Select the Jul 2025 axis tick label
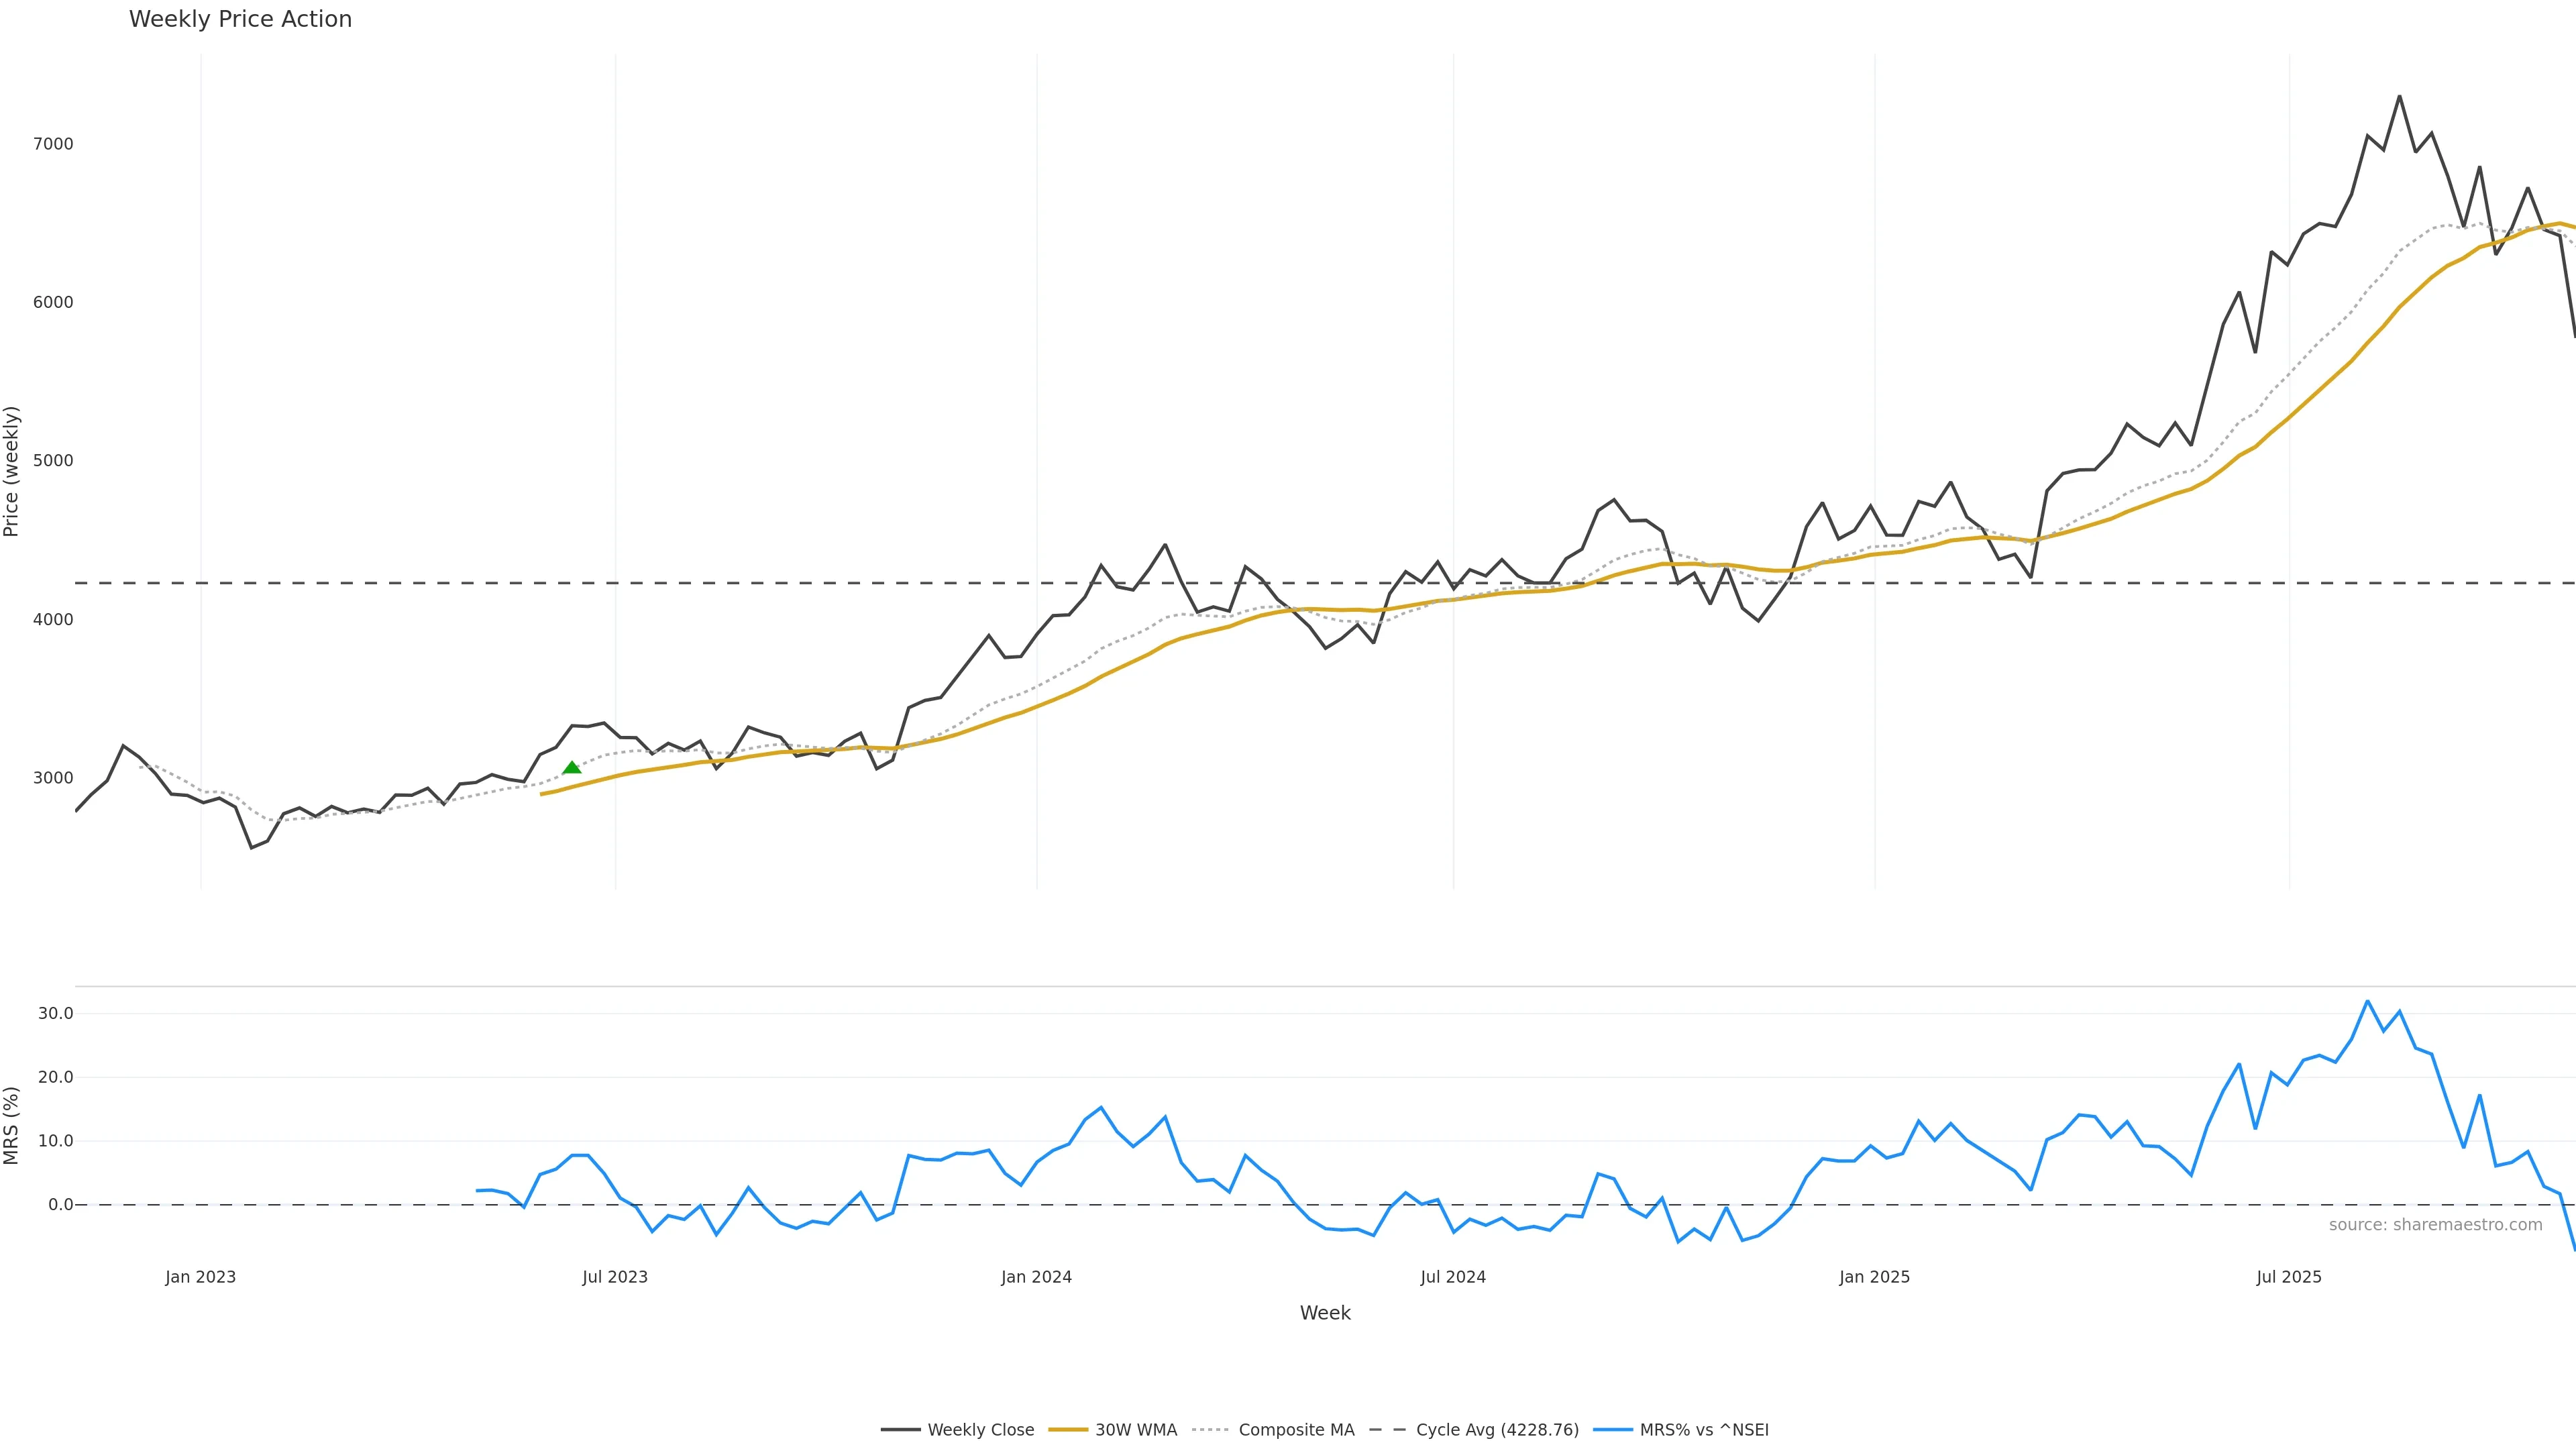Image resolution: width=2576 pixels, height=1449 pixels. pyautogui.click(x=2289, y=1277)
